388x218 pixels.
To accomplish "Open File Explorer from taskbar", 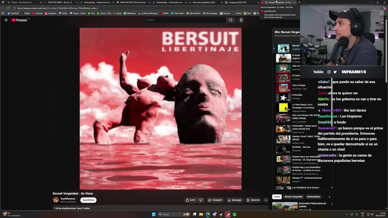I will point(201,214).
